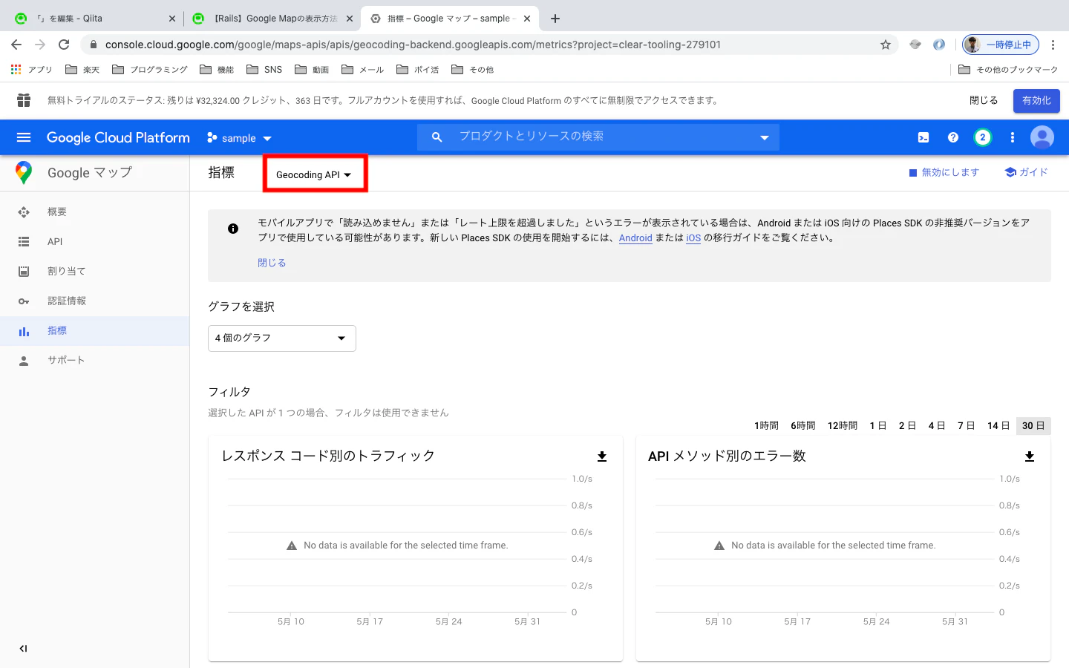Image resolution: width=1069 pixels, height=668 pixels.
Task: Download the レスポンス コード別のトラフィック chart
Action: coord(602,456)
